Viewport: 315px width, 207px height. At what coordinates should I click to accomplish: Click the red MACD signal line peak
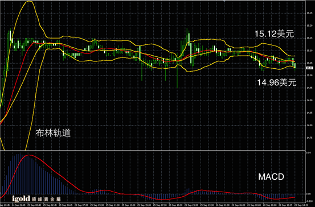click(x=28, y=155)
